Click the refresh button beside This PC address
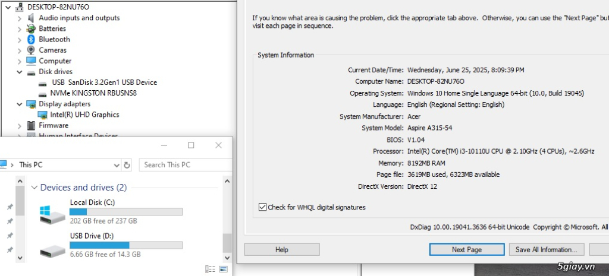 click(127, 165)
